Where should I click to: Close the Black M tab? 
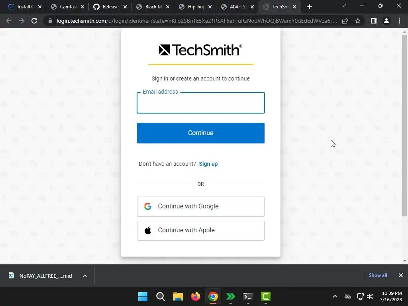tap(168, 7)
